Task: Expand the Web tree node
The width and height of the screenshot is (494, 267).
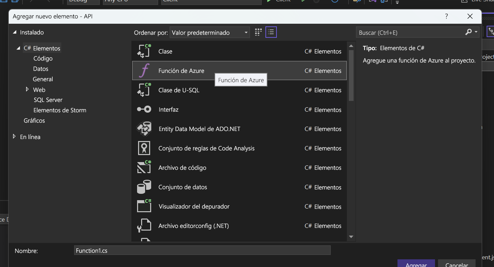Action: [x=27, y=89]
